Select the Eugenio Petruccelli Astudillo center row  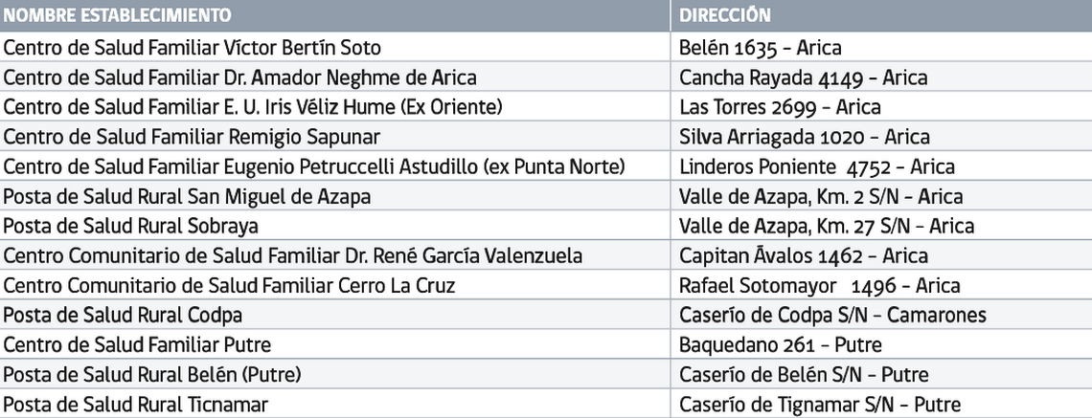[314, 166]
